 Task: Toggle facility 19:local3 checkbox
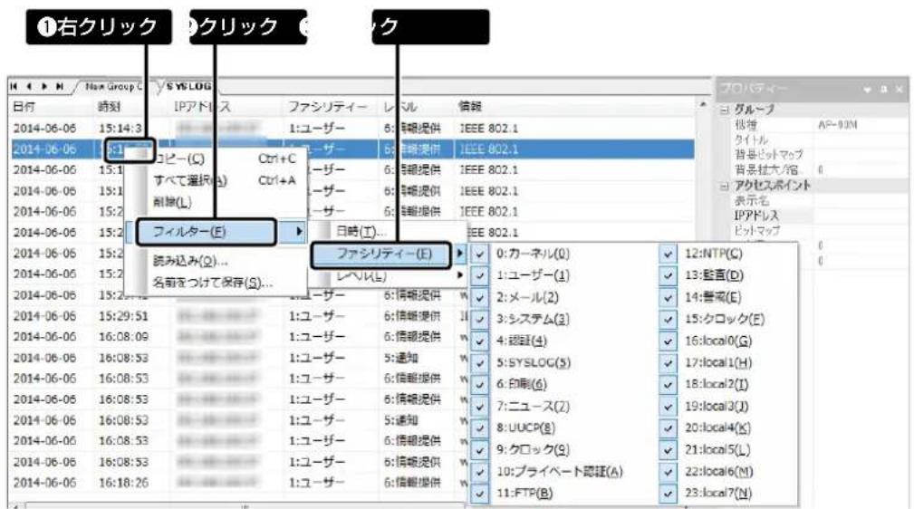click(668, 407)
